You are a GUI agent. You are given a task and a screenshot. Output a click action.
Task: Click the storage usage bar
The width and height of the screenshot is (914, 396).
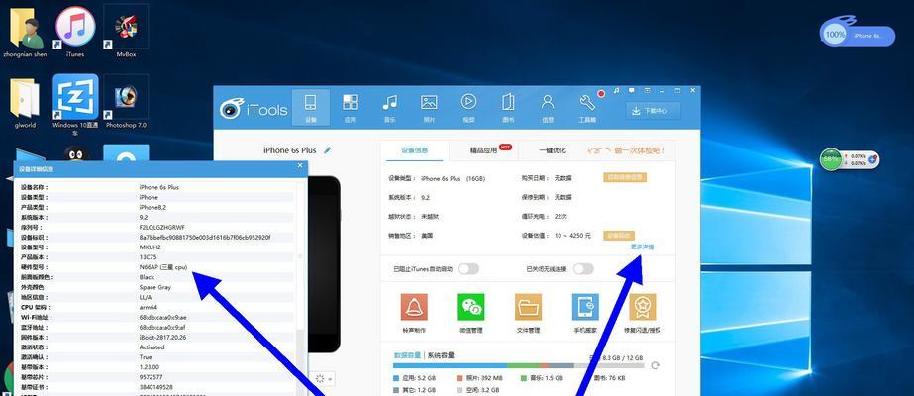click(518, 365)
